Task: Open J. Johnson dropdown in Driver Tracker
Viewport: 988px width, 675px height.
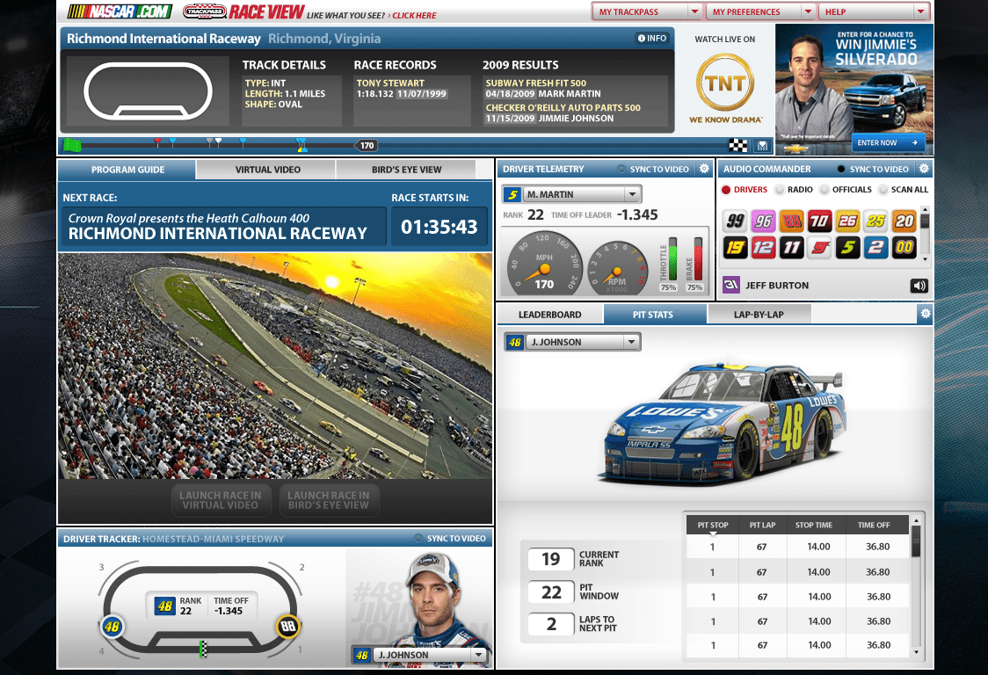Action: pyautogui.click(x=431, y=655)
